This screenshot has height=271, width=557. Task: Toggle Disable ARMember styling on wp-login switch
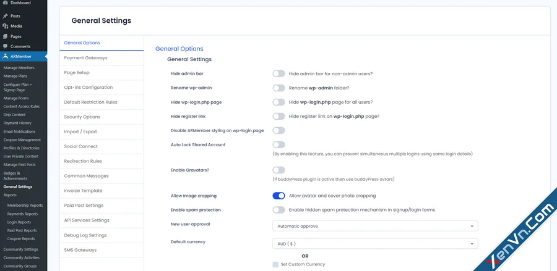[279, 130]
